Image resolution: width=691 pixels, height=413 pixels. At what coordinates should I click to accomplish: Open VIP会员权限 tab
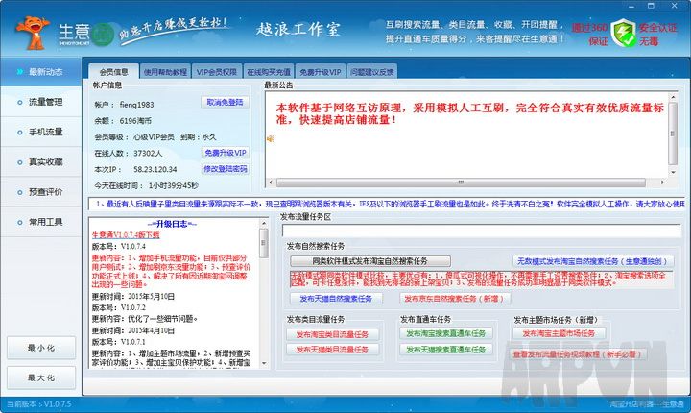pos(216,72)
